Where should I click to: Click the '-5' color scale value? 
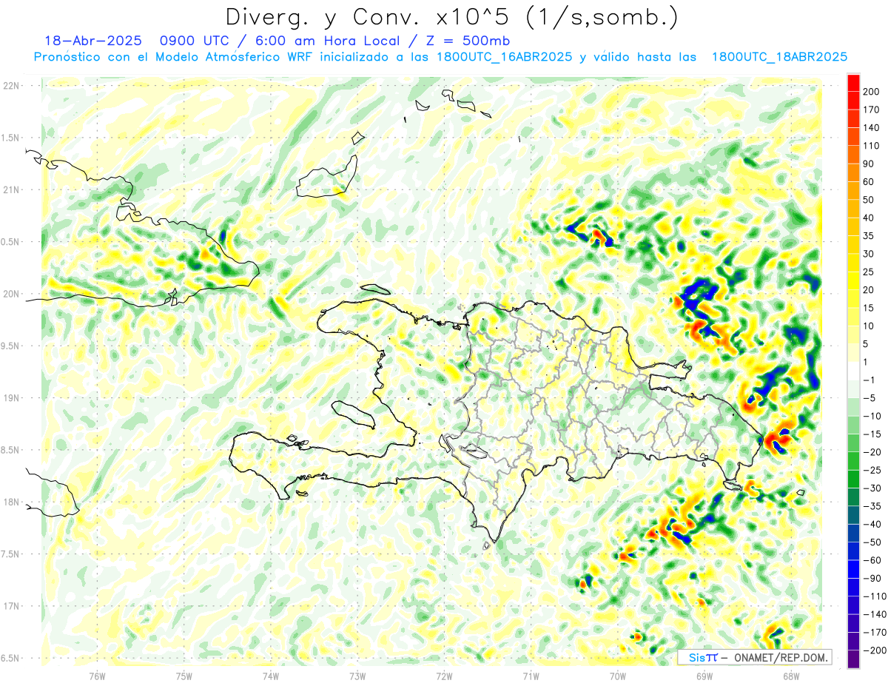point(870,398)
